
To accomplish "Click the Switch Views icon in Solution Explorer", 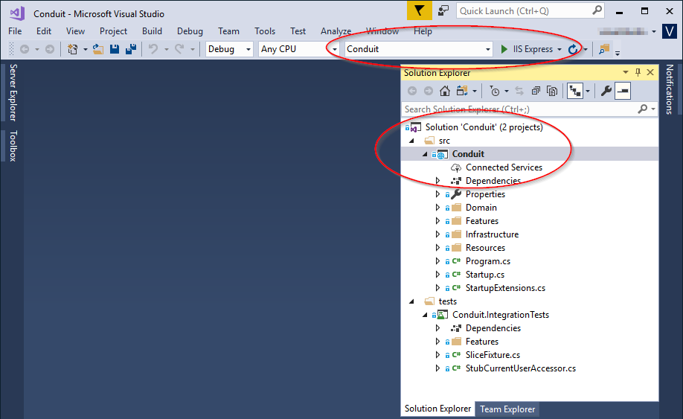I will (462, 91).
